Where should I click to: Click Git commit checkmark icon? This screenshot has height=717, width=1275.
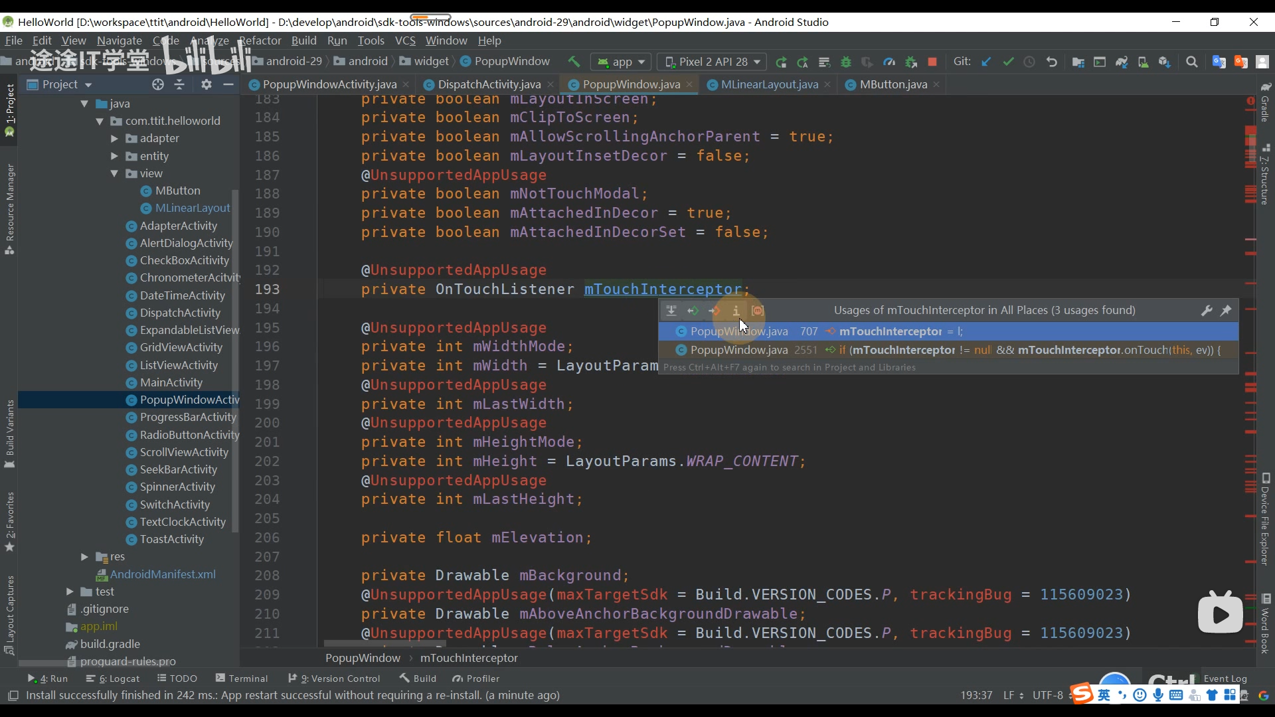1008,62
